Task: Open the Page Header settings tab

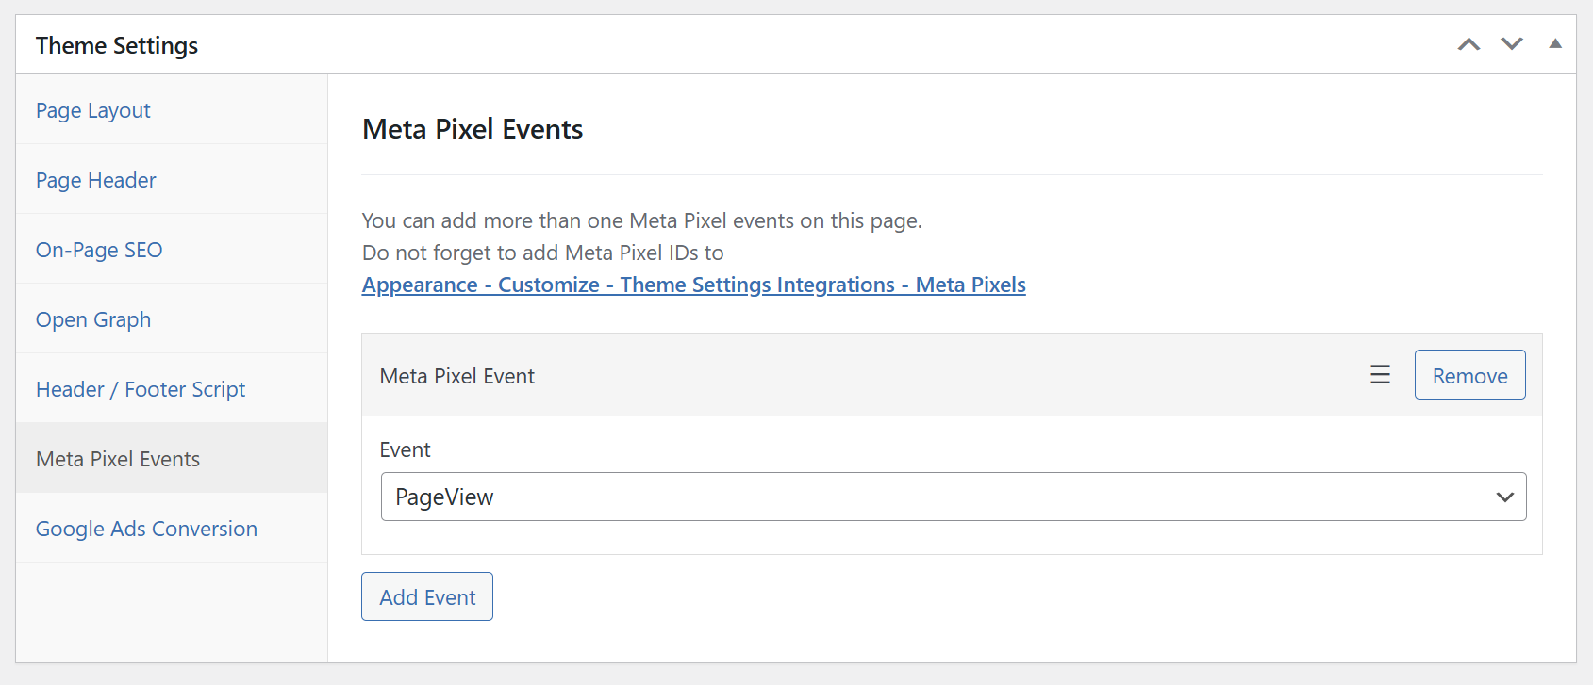Action: (95, 180)
